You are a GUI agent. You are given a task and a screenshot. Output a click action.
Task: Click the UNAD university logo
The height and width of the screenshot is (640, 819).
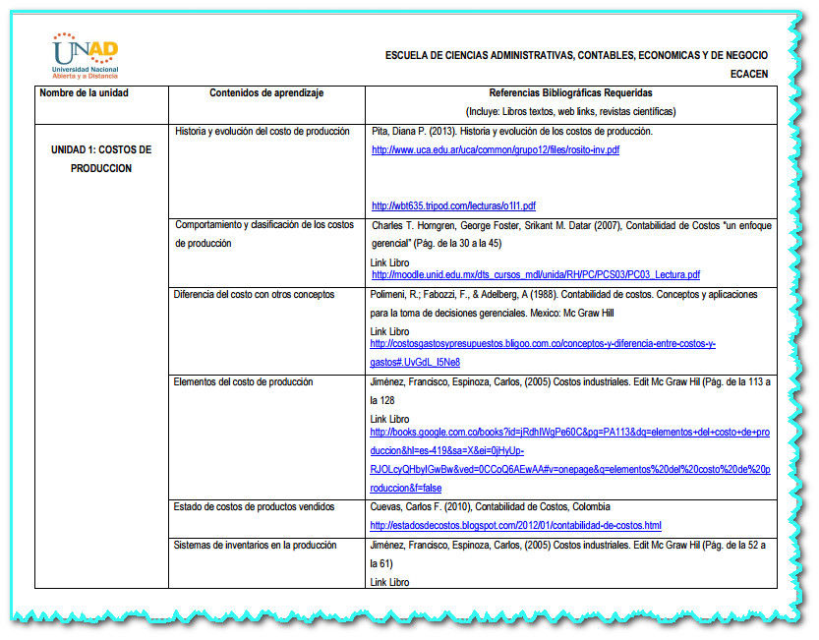coord(86,56)
